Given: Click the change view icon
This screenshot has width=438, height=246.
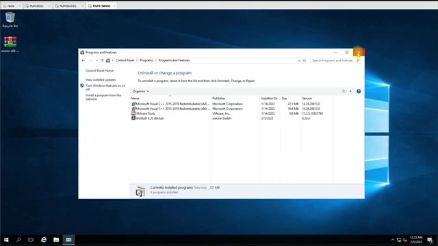Looking at the screenshot, I should [x=344, y=91].
